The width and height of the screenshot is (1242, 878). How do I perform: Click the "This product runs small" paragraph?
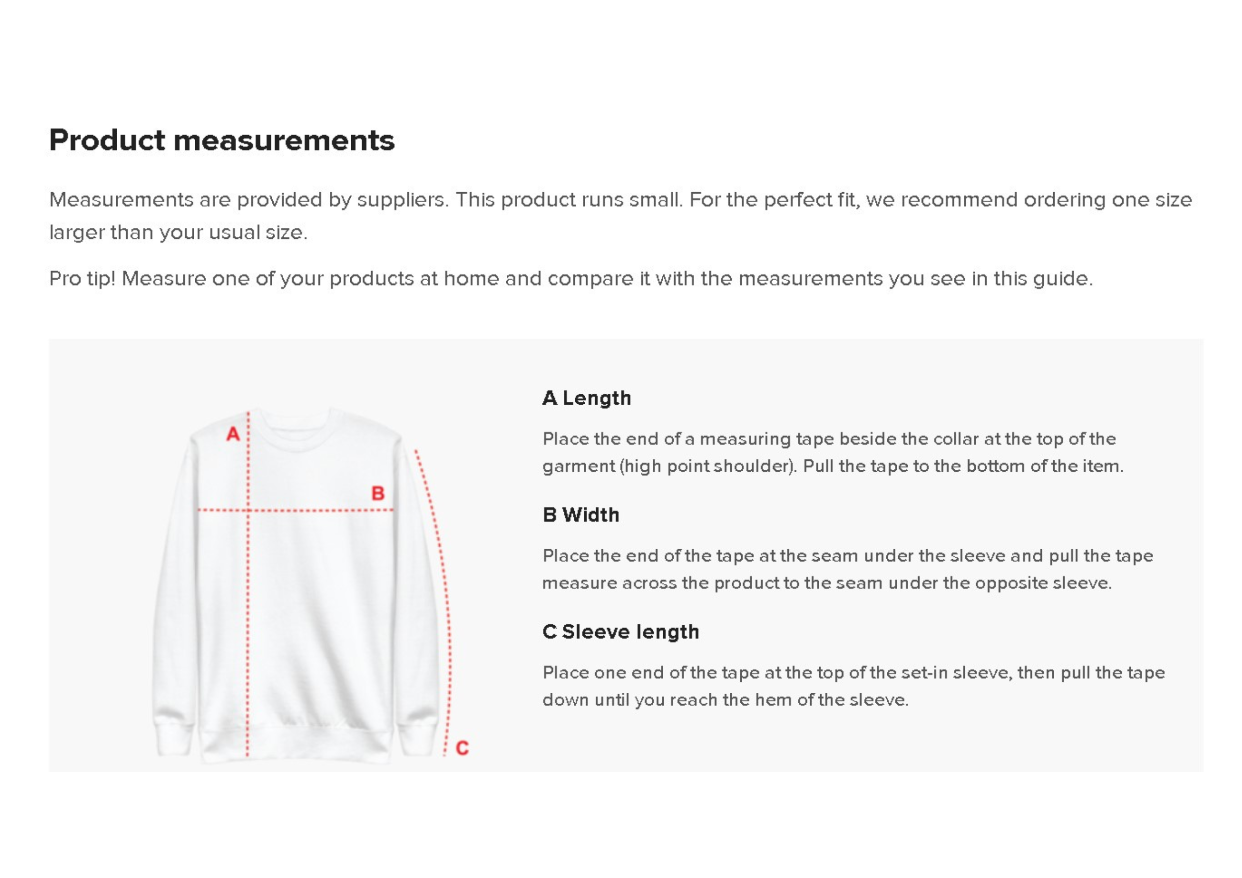tap(621, 200)
